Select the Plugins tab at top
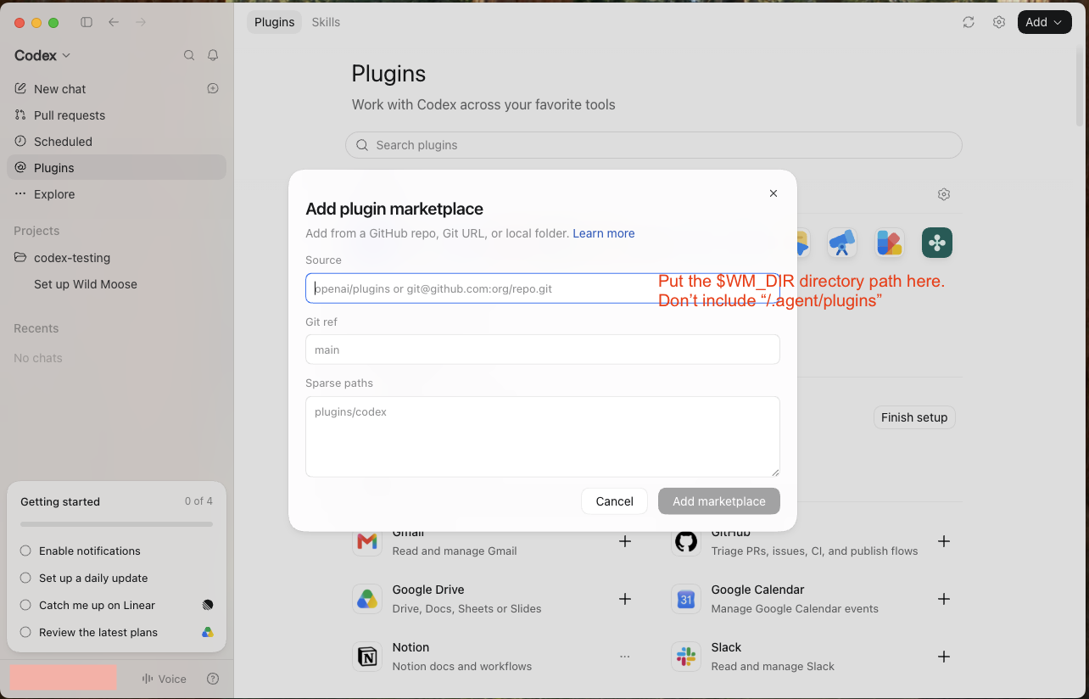The image size is (1089, 699). point(274,22)
